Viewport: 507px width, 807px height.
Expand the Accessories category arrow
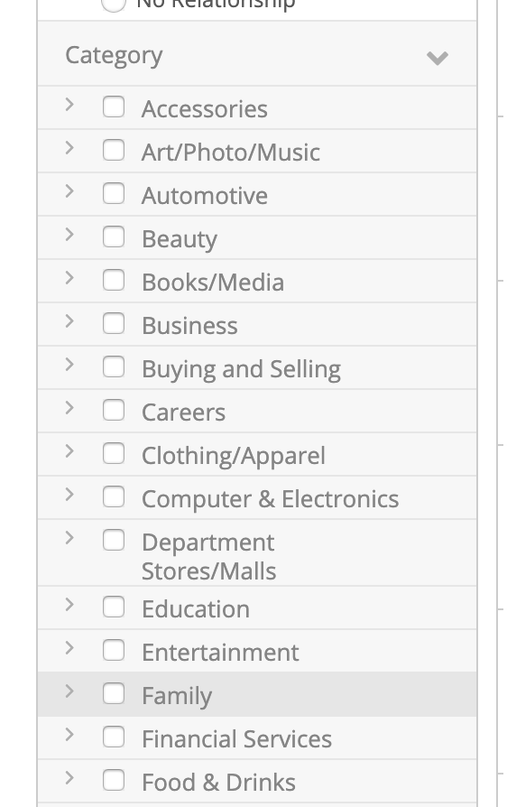click(70, 105)
